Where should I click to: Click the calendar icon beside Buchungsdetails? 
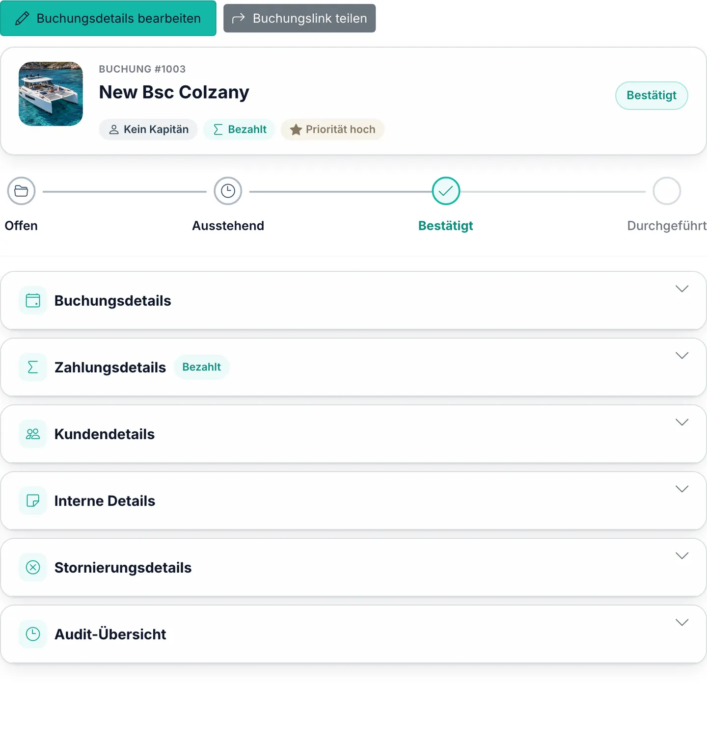(x=33, y=300)
